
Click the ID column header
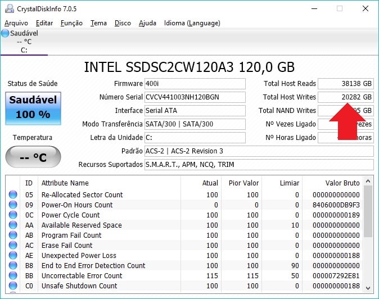(29, 183)
